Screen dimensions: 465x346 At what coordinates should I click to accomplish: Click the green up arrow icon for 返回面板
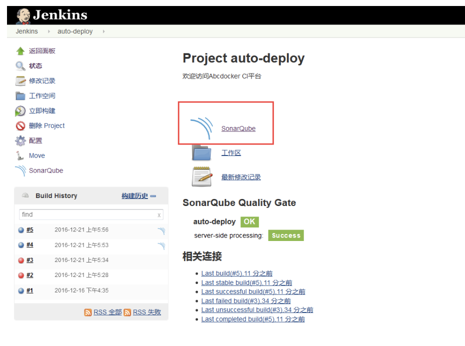point(20,51)
